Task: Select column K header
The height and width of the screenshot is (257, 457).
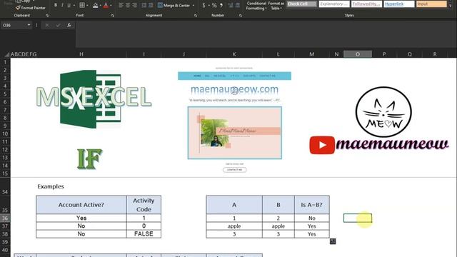Action: (x=234, y=54)
